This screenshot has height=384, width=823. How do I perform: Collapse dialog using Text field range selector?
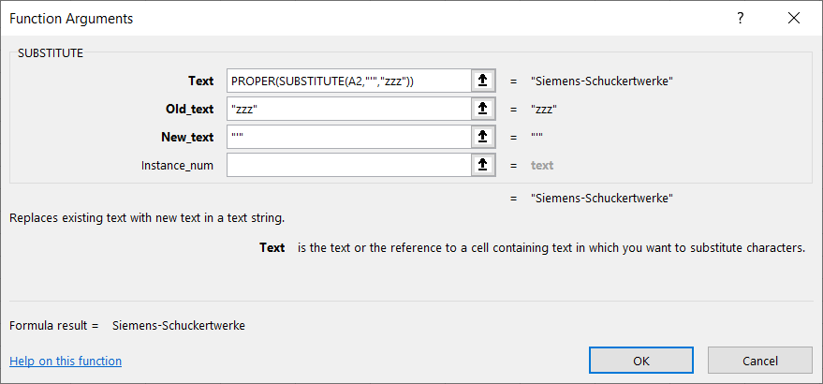pyautogui.click(x=482, y=81)
